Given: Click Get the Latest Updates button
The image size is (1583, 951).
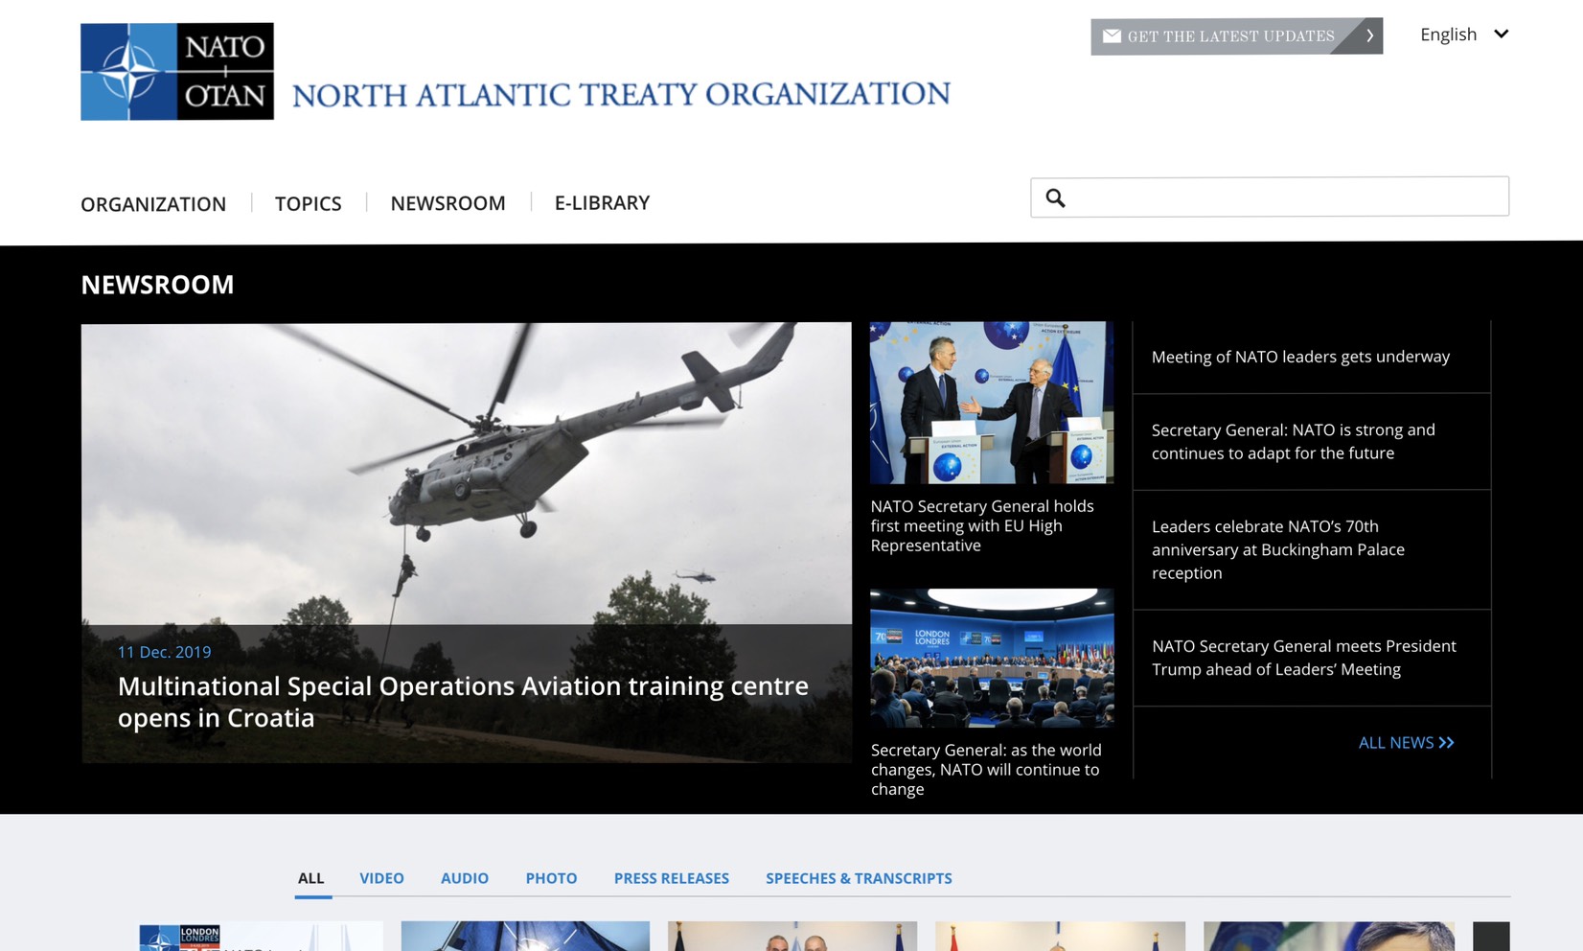Looking at the screenshot, I should click(1236, 35).
